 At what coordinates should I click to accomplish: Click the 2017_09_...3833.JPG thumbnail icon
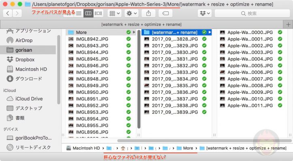click(147, 72)
